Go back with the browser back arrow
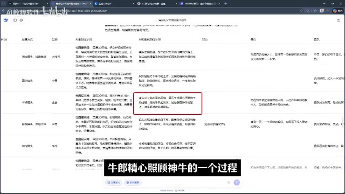345x194 pixels. click(4, 11)
